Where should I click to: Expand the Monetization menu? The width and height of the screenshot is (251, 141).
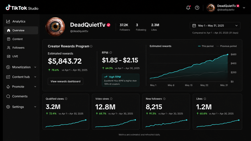(x=21, y=67)
